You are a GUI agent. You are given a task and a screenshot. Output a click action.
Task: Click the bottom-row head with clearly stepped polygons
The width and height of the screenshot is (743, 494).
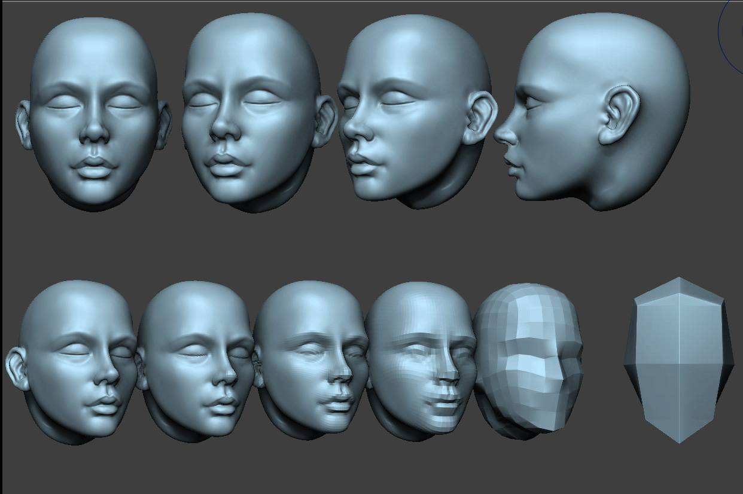click(x=421, y=361)
